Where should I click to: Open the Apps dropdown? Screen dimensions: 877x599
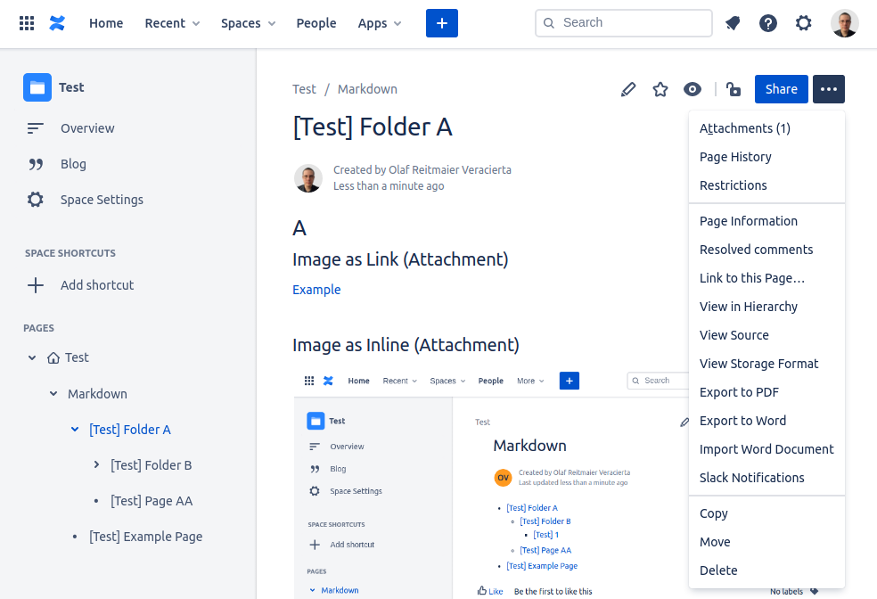(x=379, y=23)
